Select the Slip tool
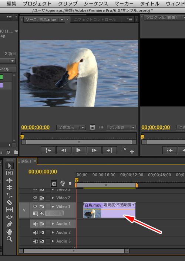Image resolution: width=185 pixels, height=261 pixels. click(x=10, y=209)
